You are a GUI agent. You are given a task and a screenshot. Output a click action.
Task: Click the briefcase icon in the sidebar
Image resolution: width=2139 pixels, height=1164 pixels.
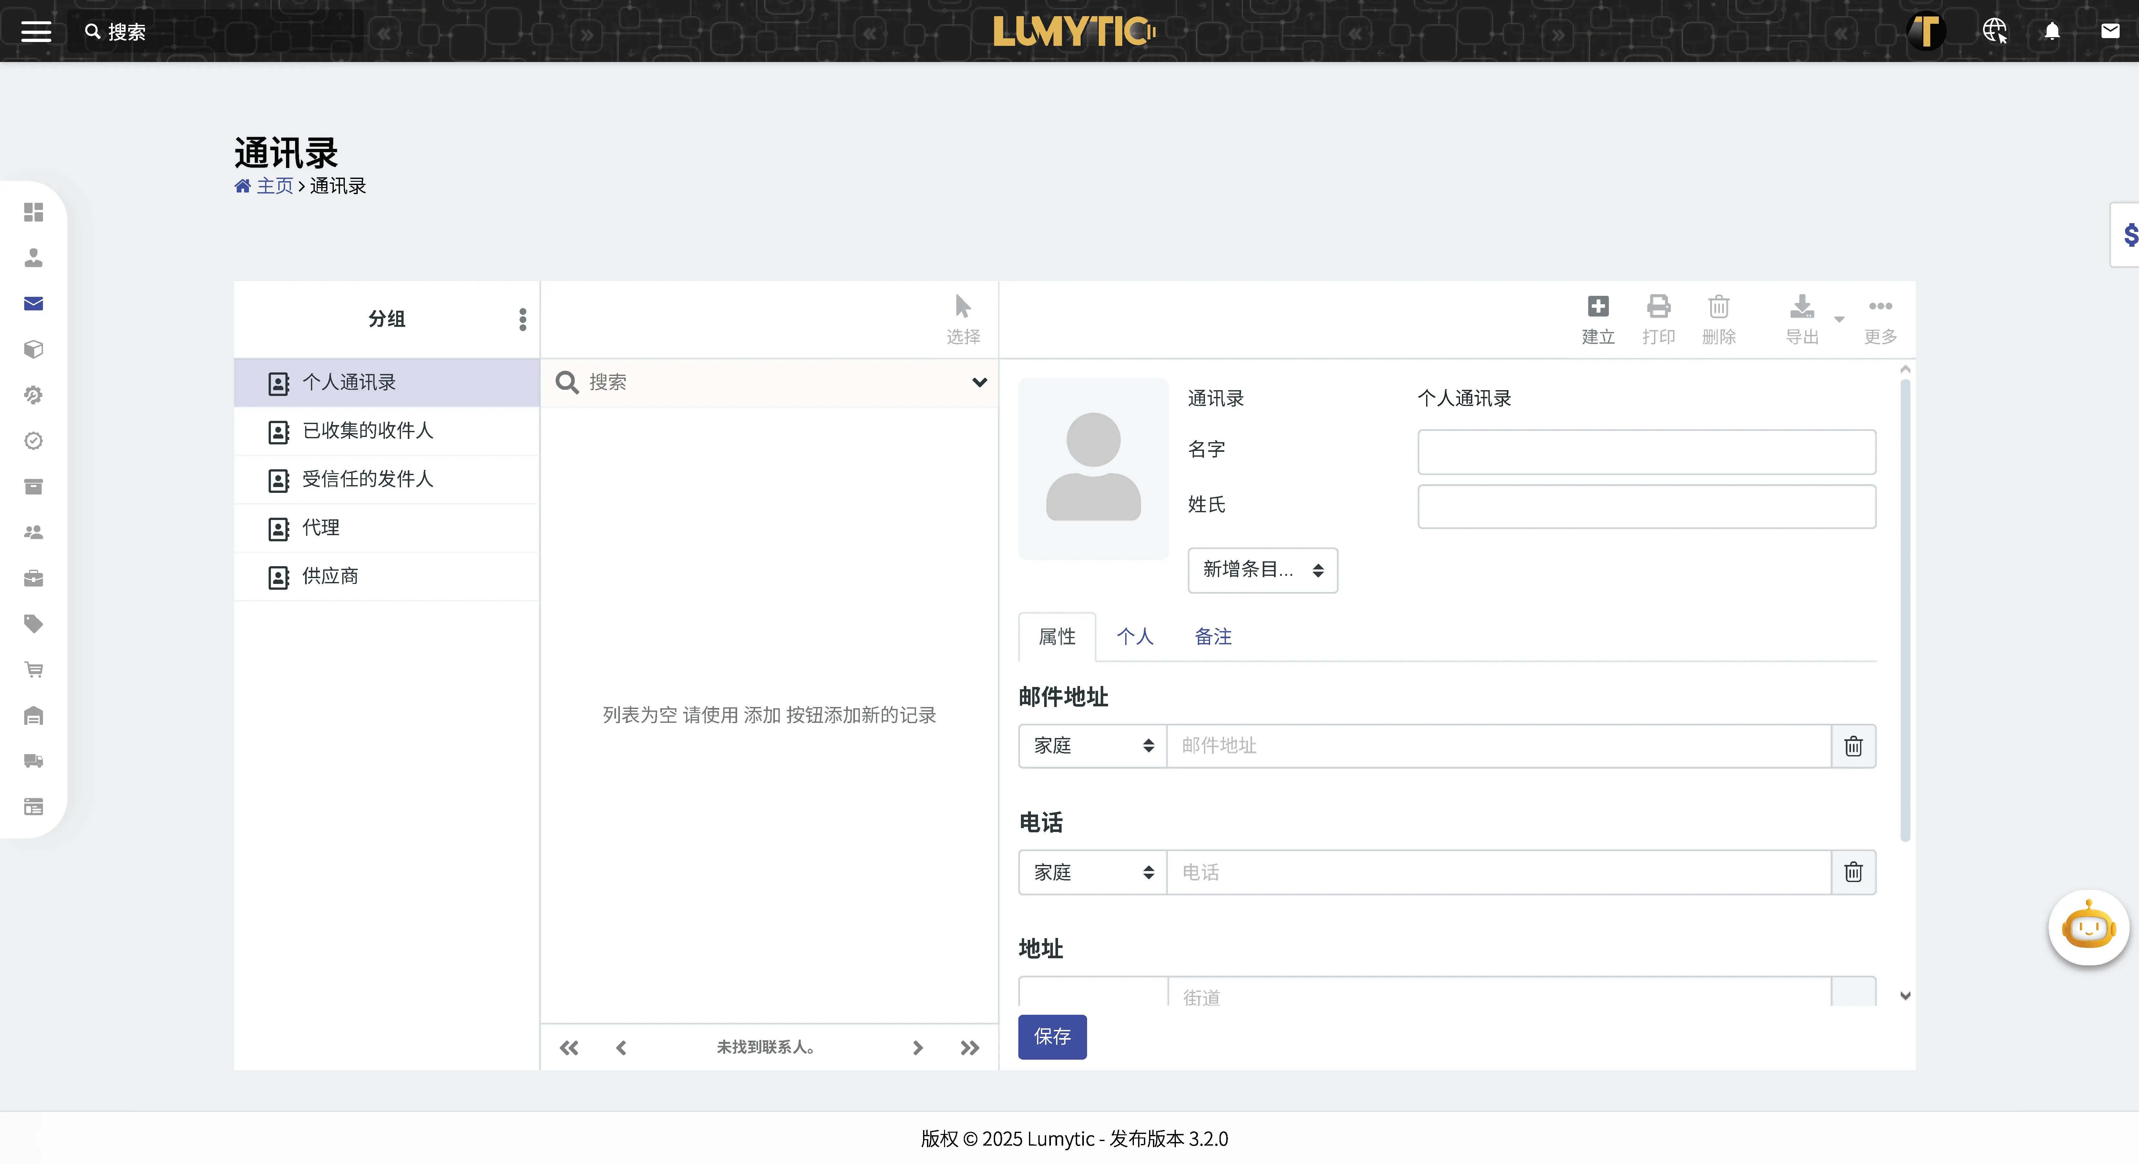(33, 578)
